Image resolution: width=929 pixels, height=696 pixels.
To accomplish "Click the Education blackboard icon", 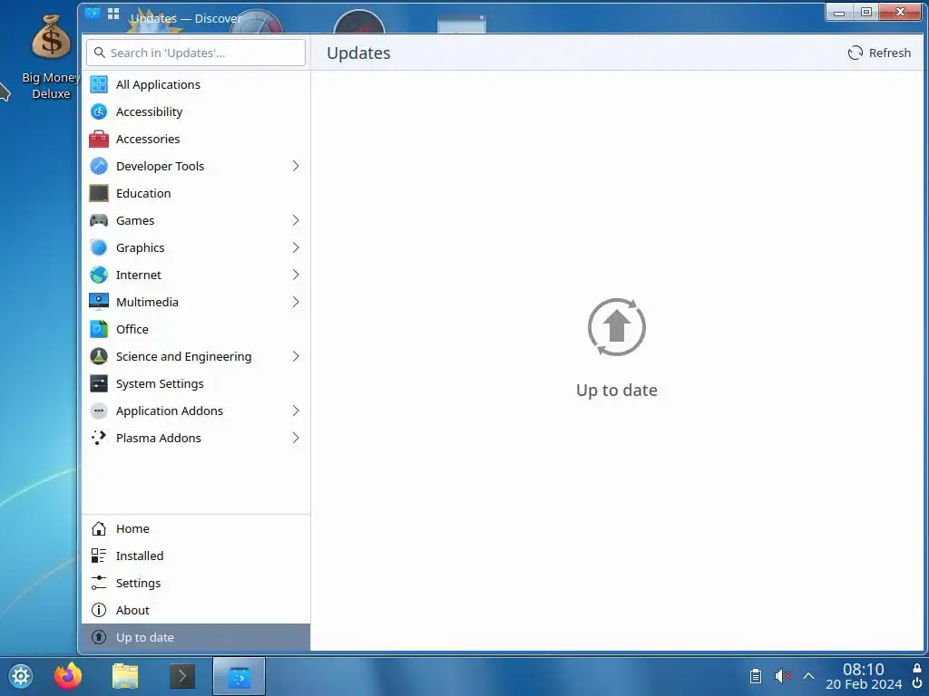I will (x=99, y=194).
